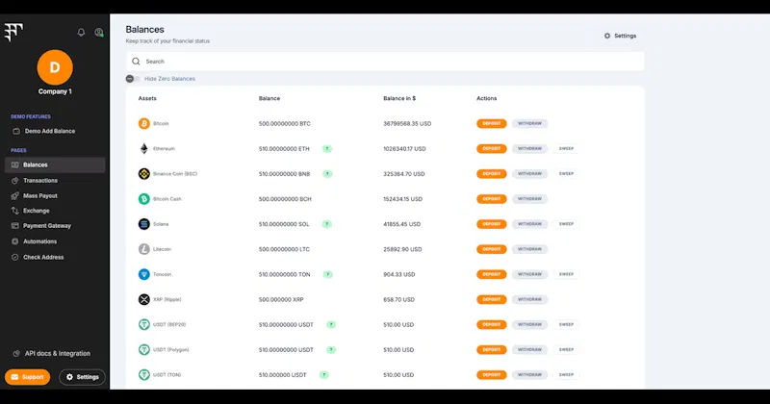Viewport: 770px width, 404px height.
Task: Go to the Balances page
Action: coord(55,164)
